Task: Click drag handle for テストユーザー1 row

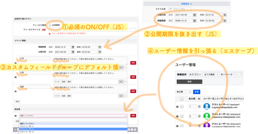Action: click(x=177, y=107)
